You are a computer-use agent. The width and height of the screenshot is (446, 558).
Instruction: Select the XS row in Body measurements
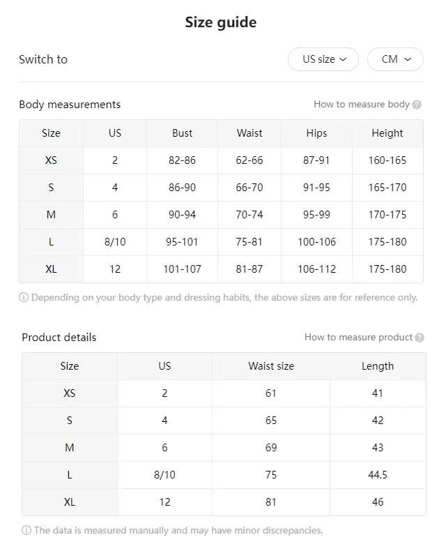click(51, 160)
